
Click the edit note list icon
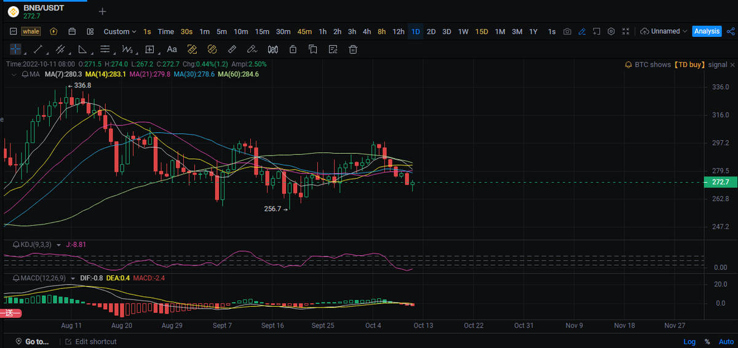pyautogui.click(x=333, y=49)
